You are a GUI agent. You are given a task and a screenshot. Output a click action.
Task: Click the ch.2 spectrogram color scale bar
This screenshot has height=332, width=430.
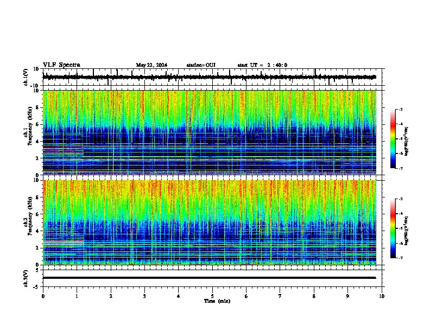[x=393, y=228]
